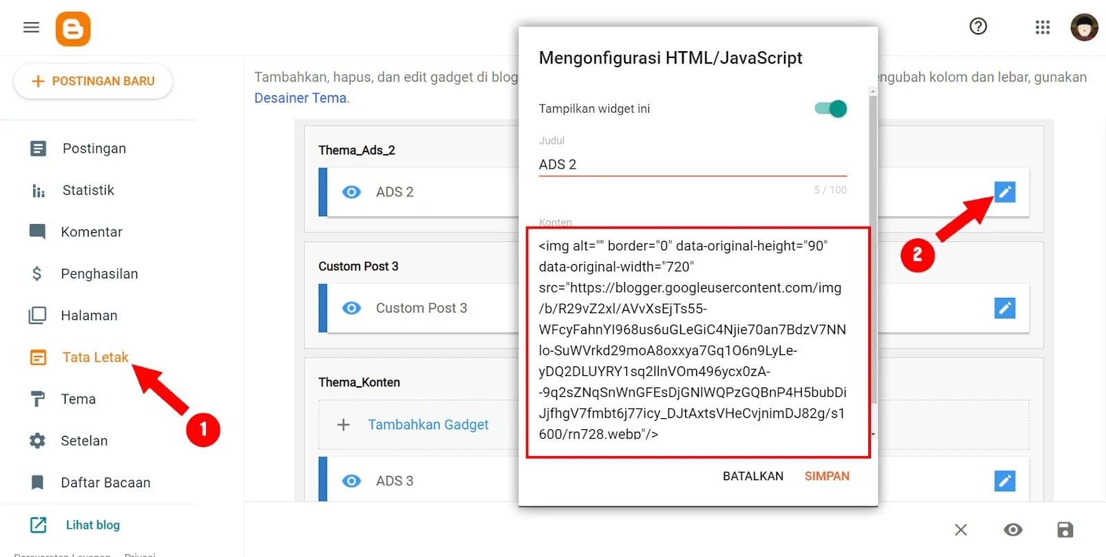Image resolution: width=1106 pixels, height=557 pixels.
Task: Click the ADS 2 gadget label
Action: [395, 192]
